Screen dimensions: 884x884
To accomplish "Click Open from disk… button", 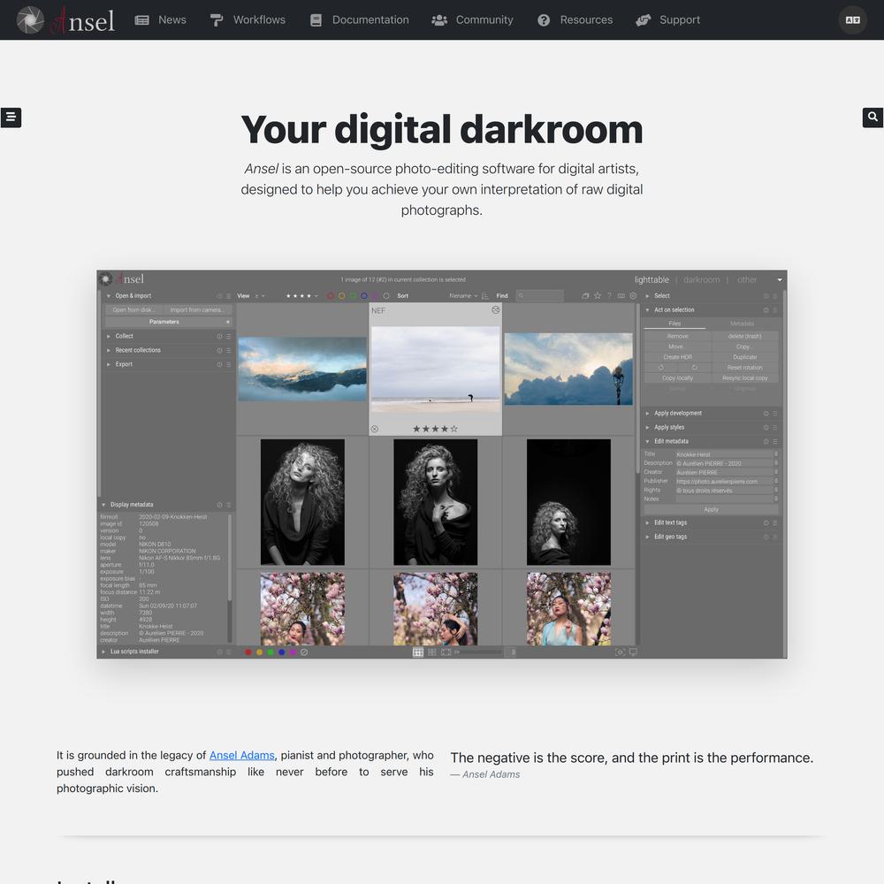I will (x=133, y=309).
